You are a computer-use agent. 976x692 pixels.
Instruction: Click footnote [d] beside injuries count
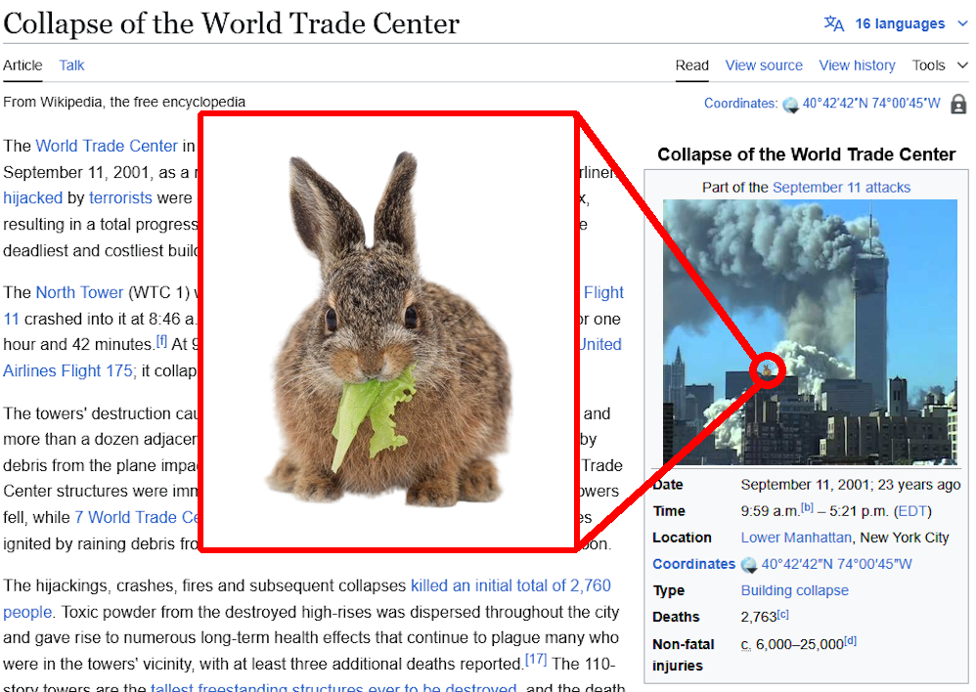(850, 641)
